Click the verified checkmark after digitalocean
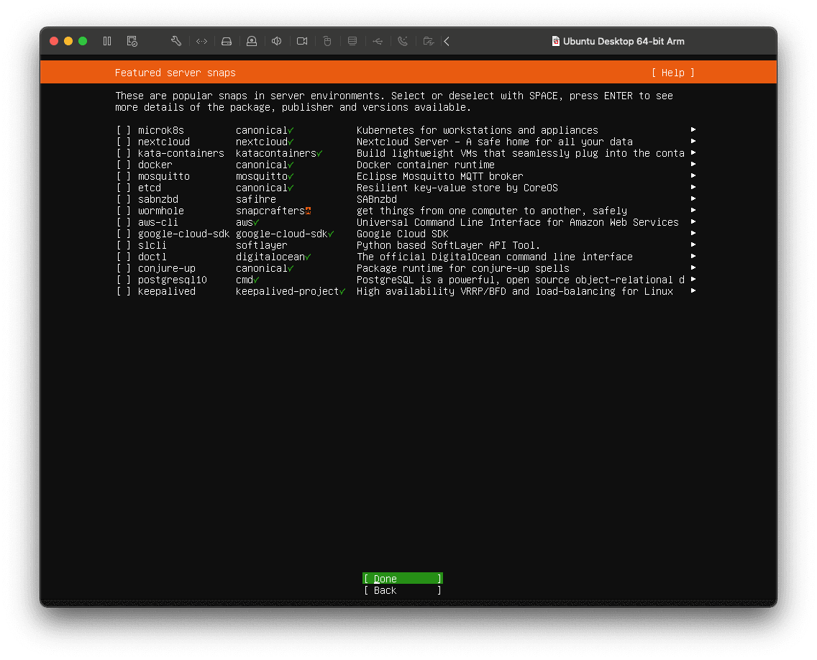 pyautogui.click(x=308, y=257)
